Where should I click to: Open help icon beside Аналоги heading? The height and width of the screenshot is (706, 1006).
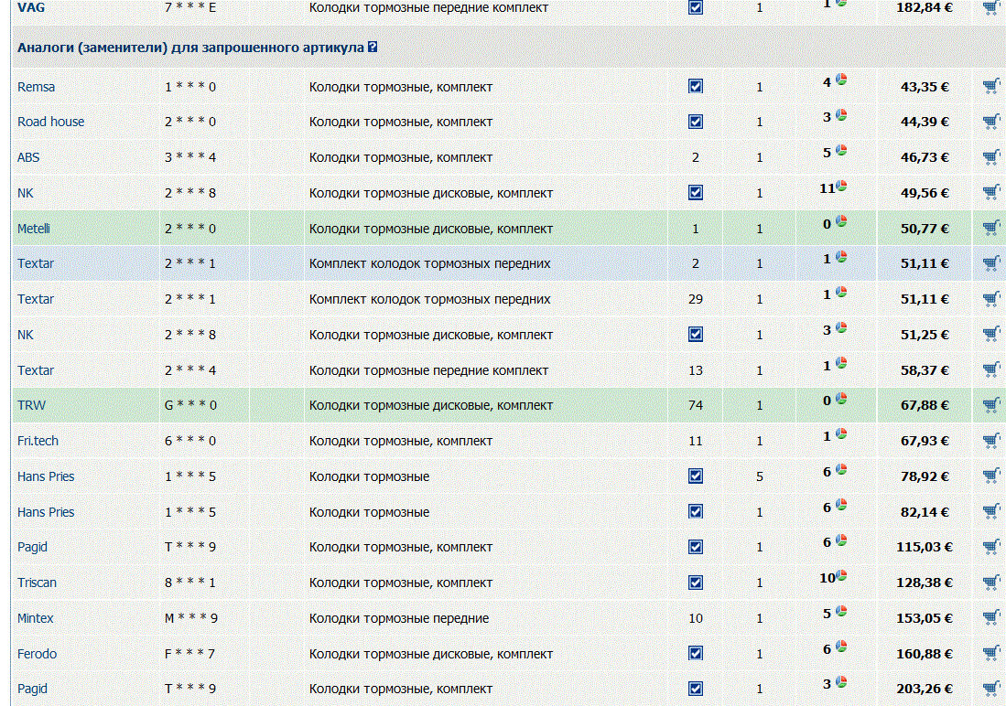click(x=373, y=48)
